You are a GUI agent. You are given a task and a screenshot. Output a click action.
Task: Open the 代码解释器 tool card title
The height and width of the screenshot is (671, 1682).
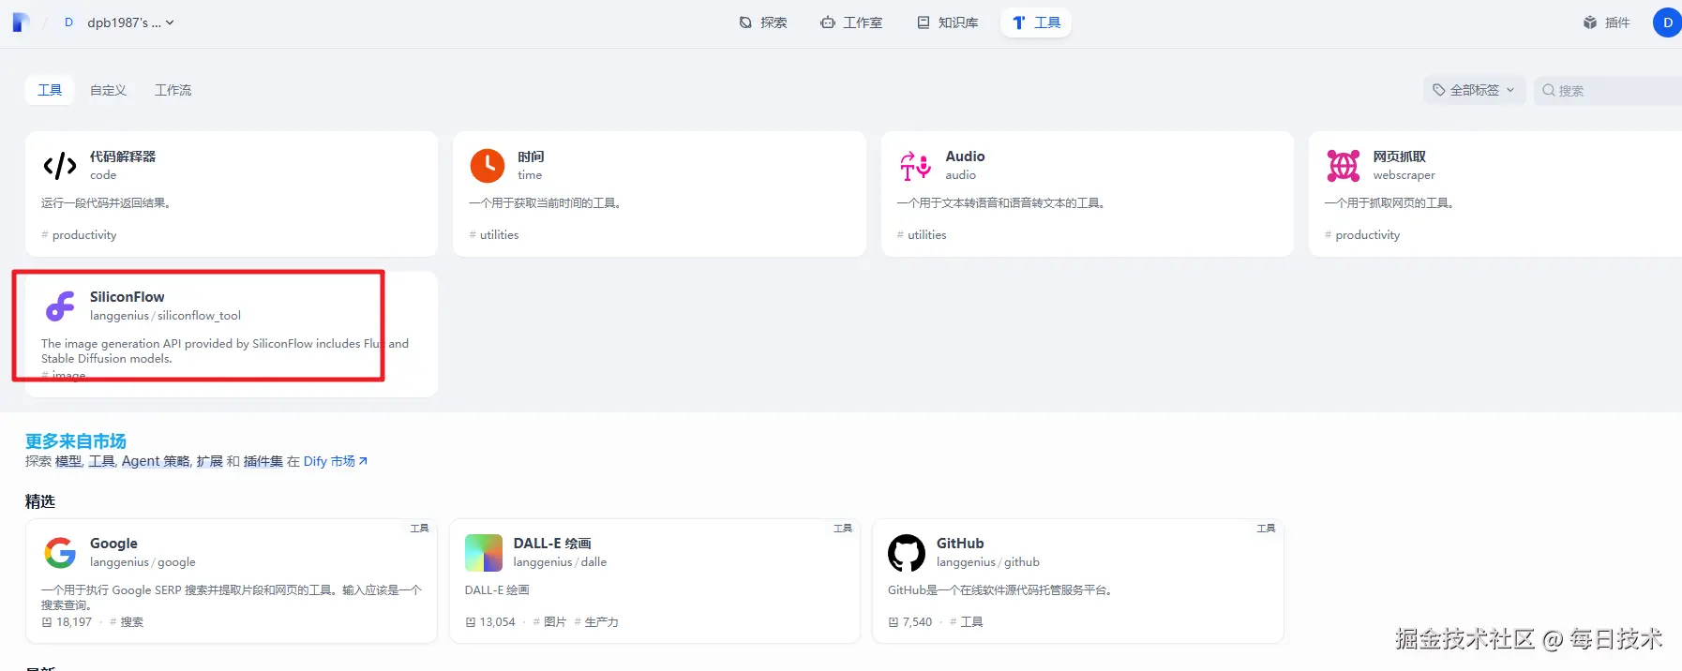(x=123, y=157)
